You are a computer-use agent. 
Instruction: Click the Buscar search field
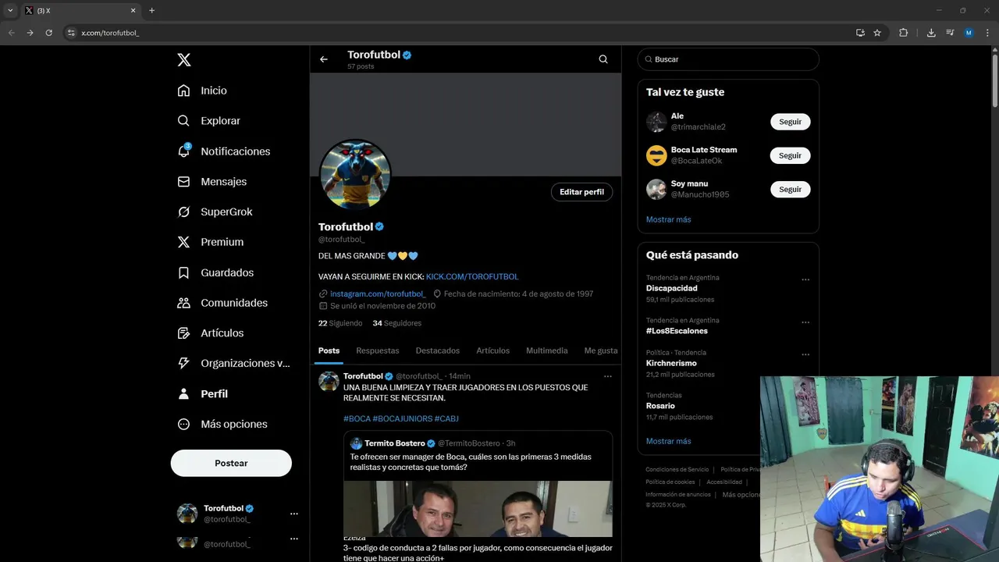pyautogui.click(x=728, y=59)
